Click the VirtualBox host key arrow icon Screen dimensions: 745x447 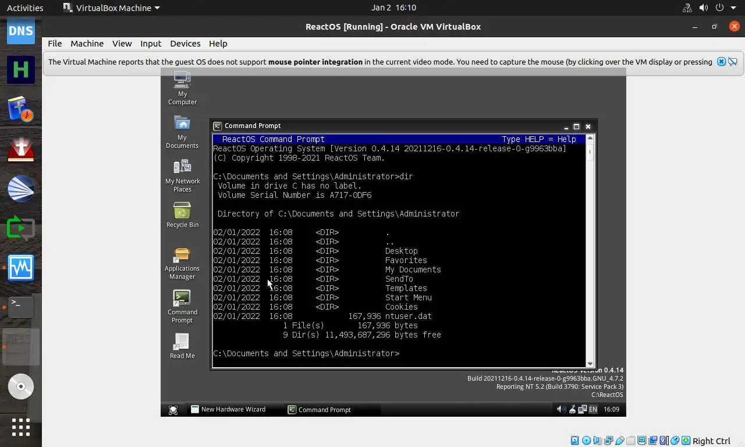point(686,441)
